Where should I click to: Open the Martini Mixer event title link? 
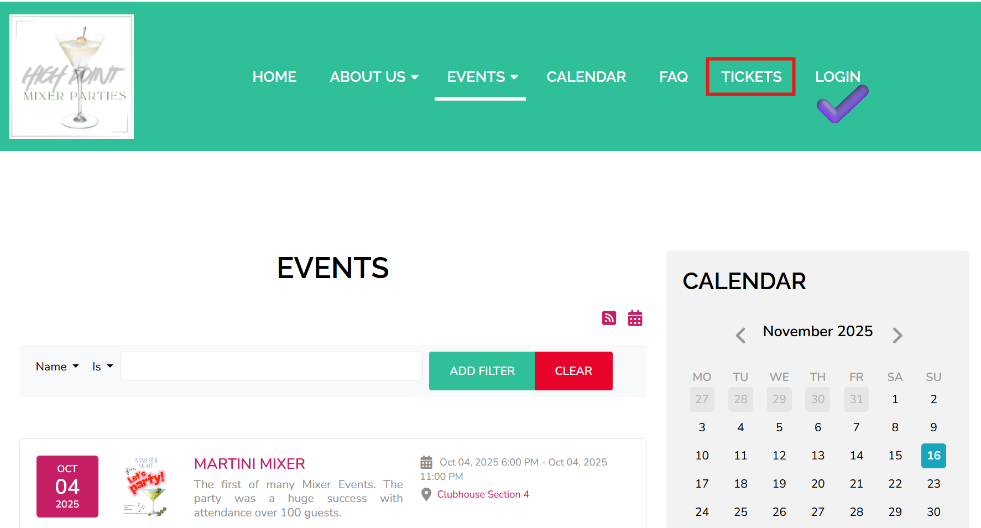(249, 463)
